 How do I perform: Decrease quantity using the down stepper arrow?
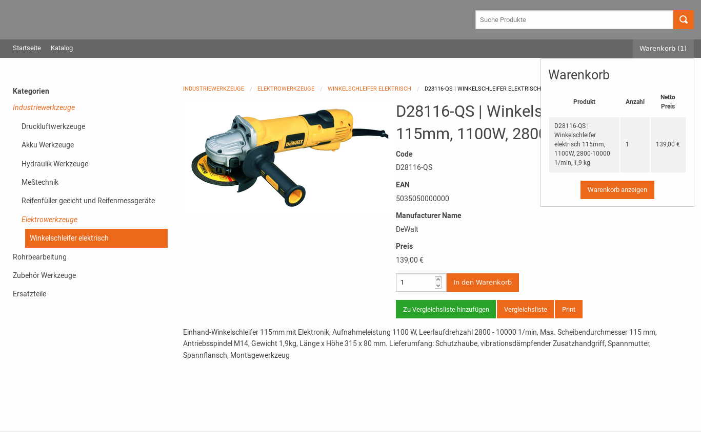(438, 286)
